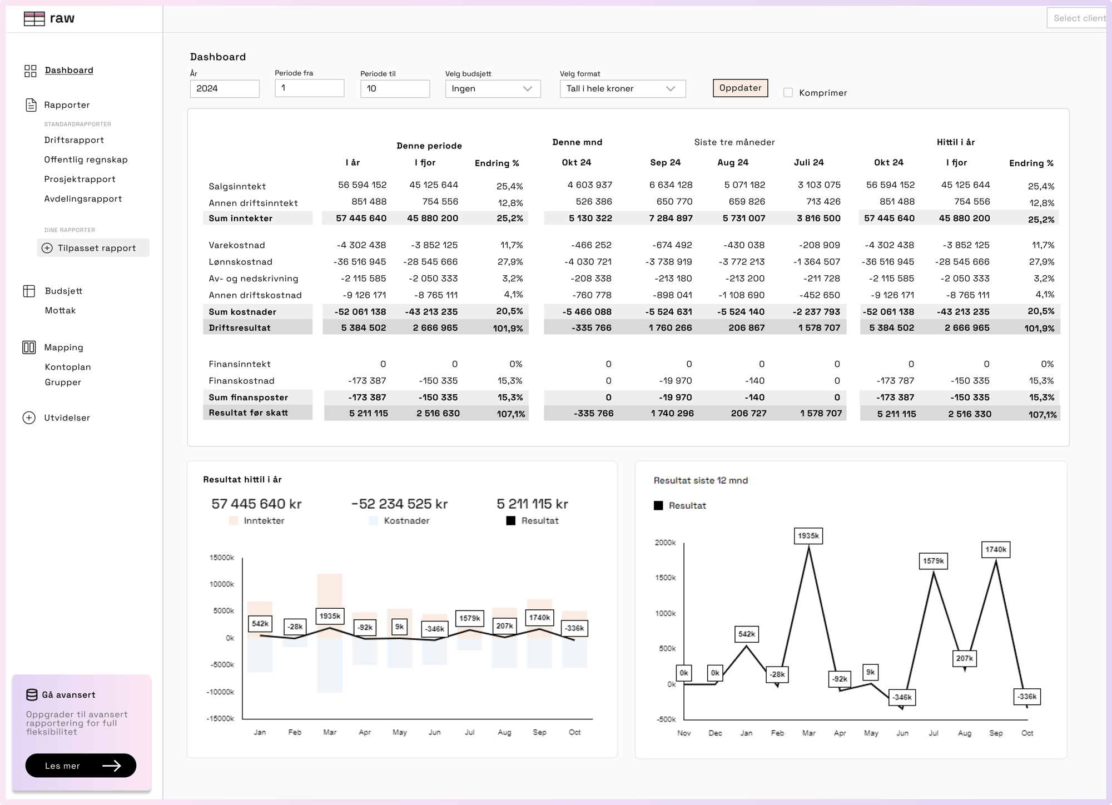Click the 542k label in Resultat hittil i år chart

[x=260, y=624]
